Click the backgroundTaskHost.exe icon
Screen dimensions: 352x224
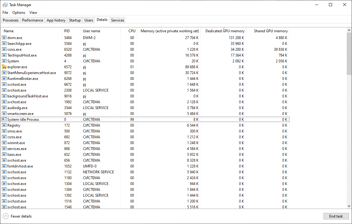[x=4, y=96]
